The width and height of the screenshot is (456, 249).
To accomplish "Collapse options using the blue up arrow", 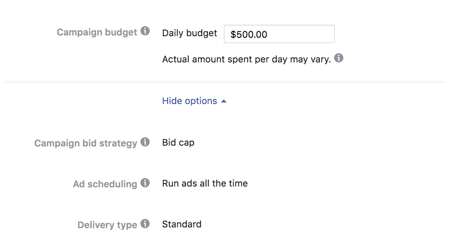I will tap(224, 101).
